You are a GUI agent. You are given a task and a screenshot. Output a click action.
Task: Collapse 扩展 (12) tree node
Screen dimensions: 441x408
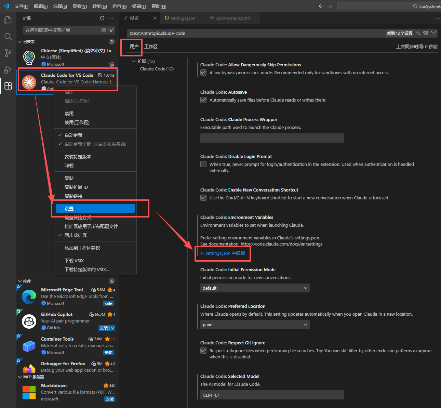click(x=134, y=61)
